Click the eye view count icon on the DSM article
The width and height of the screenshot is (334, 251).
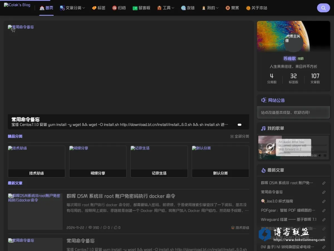click(90, 228)
